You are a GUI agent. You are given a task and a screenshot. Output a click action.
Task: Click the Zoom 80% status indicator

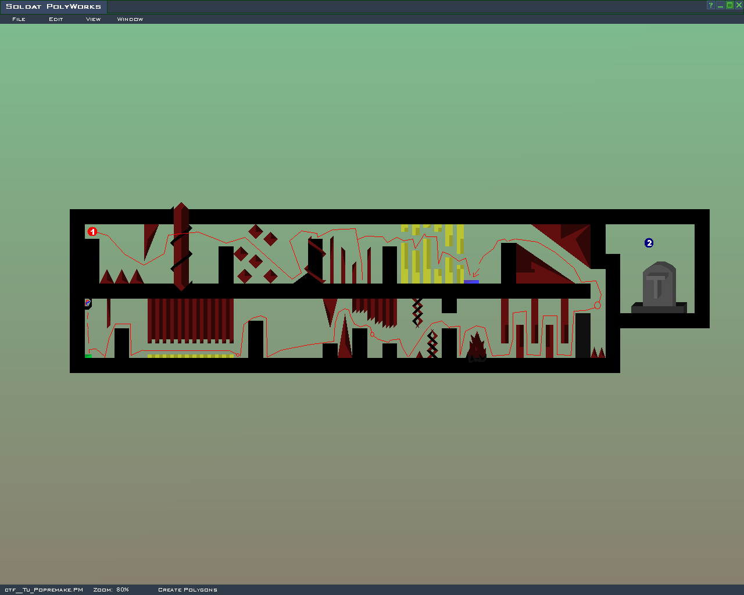tap(111, 590)
